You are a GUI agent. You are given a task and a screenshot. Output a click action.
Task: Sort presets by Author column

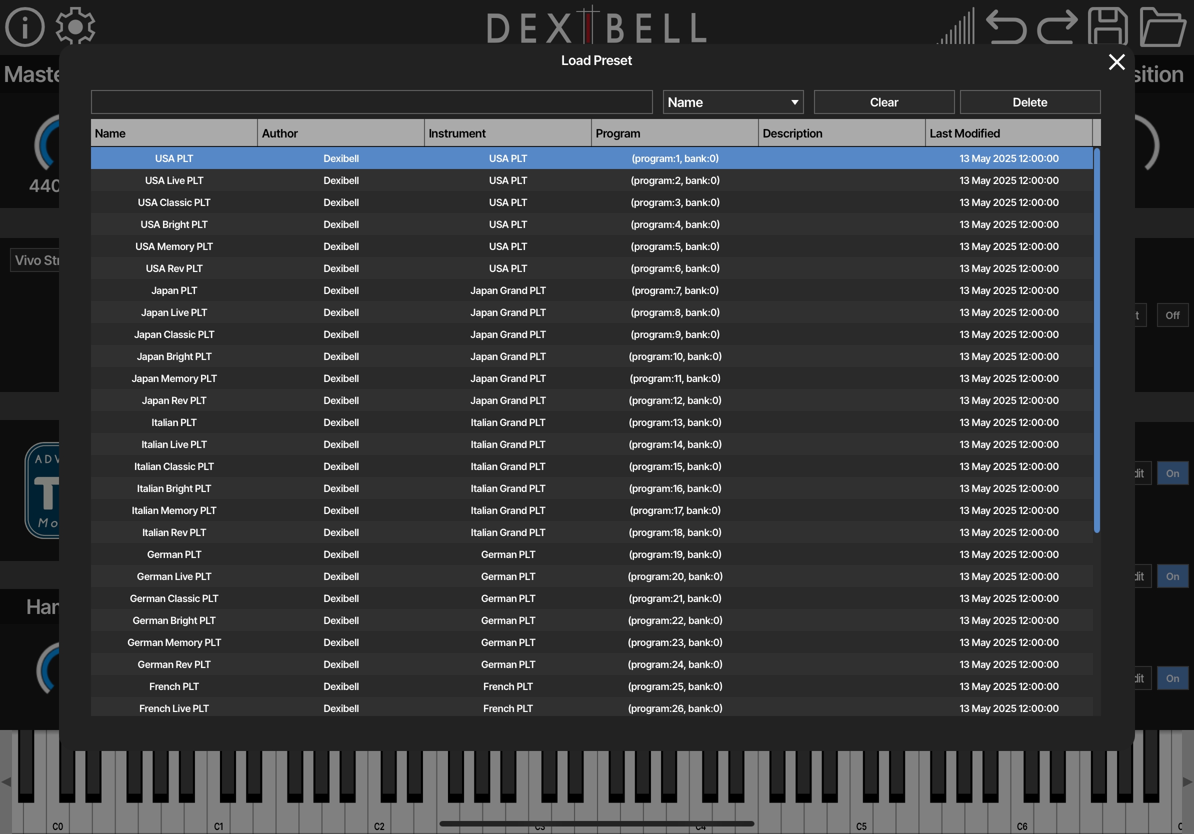340,133
